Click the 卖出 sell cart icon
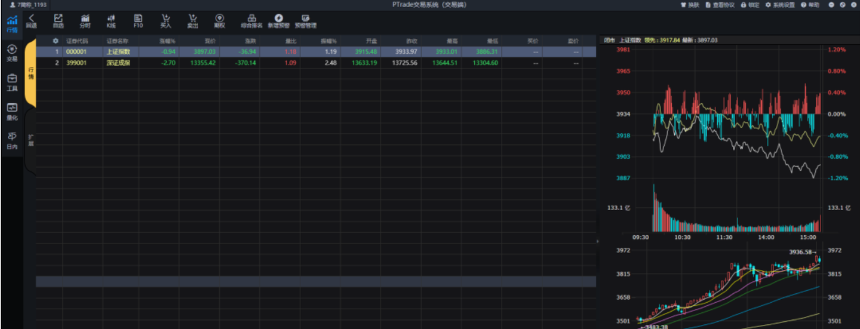 (x=192, y=21)
